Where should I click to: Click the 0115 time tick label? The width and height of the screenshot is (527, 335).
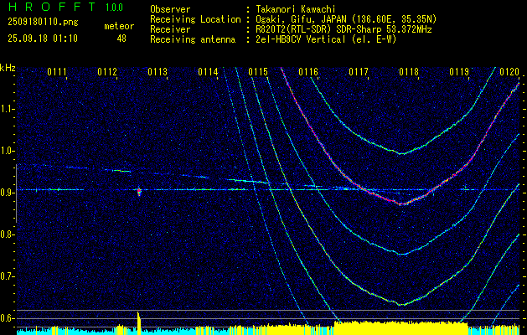258,72
